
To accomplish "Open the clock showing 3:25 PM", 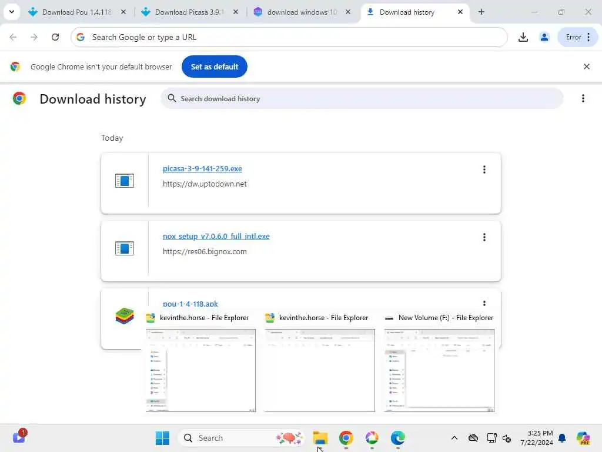I will 536,438.
